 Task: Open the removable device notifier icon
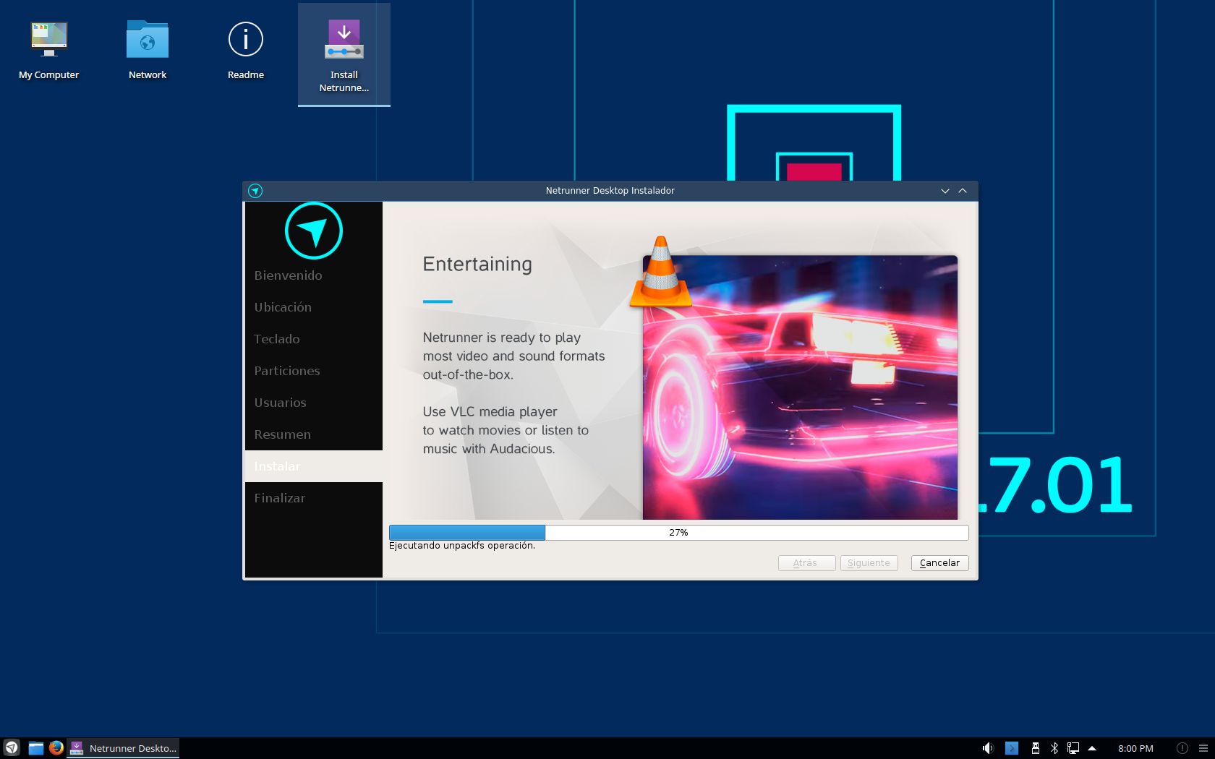(1035, 748)
